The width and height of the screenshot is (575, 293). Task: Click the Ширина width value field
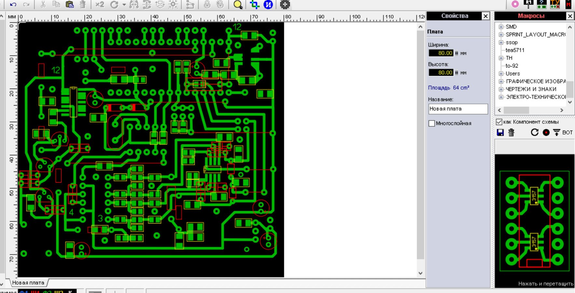coord(441,53)
